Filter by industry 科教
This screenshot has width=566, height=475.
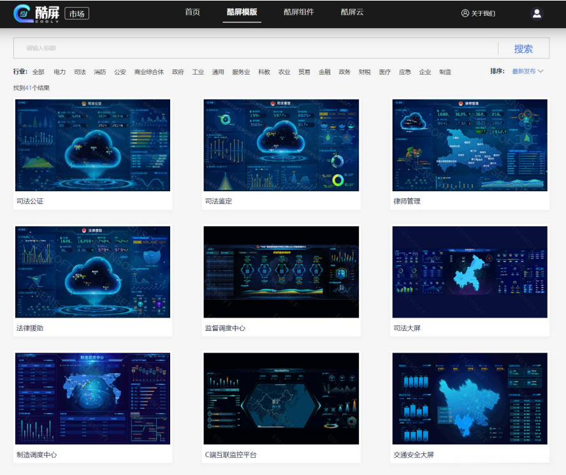tap(265, 72)
